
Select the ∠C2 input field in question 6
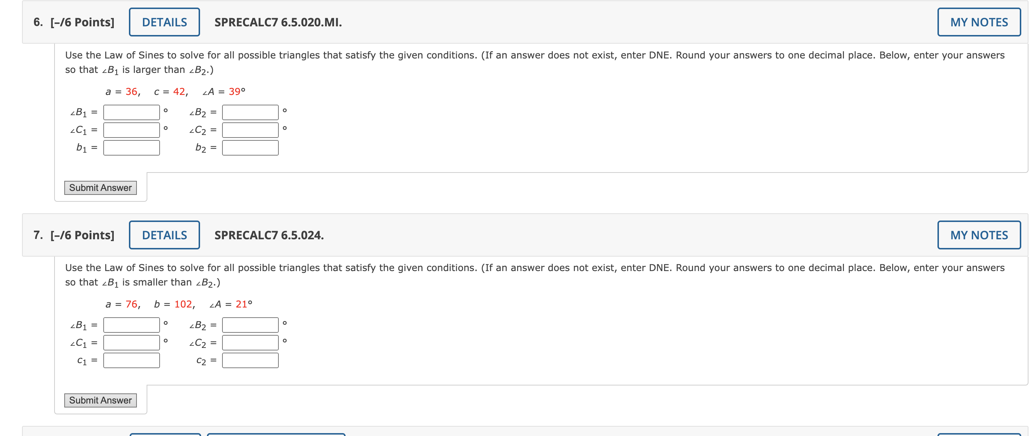(x=250, y=130)
